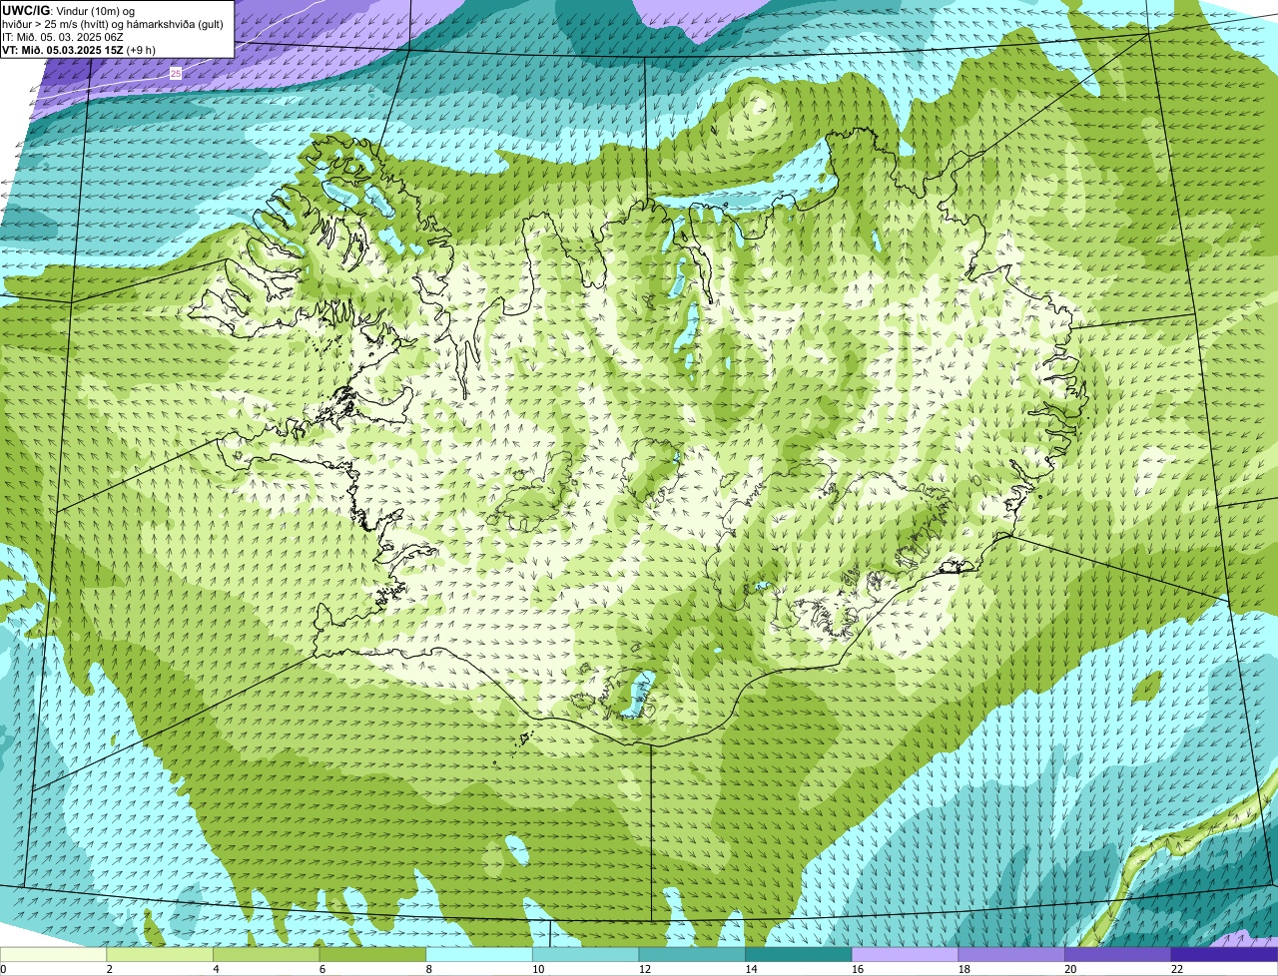
Task: Click the legend tick label "10"
Action: 538,969
